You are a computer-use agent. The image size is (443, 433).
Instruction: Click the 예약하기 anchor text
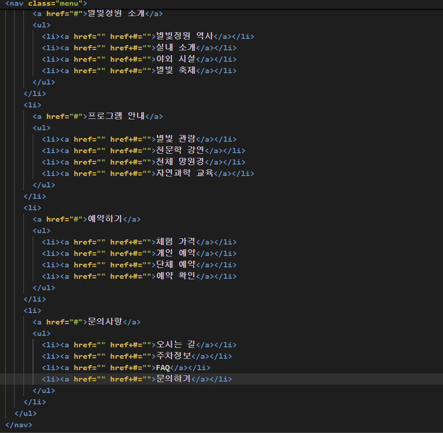[x=105, y=219]
